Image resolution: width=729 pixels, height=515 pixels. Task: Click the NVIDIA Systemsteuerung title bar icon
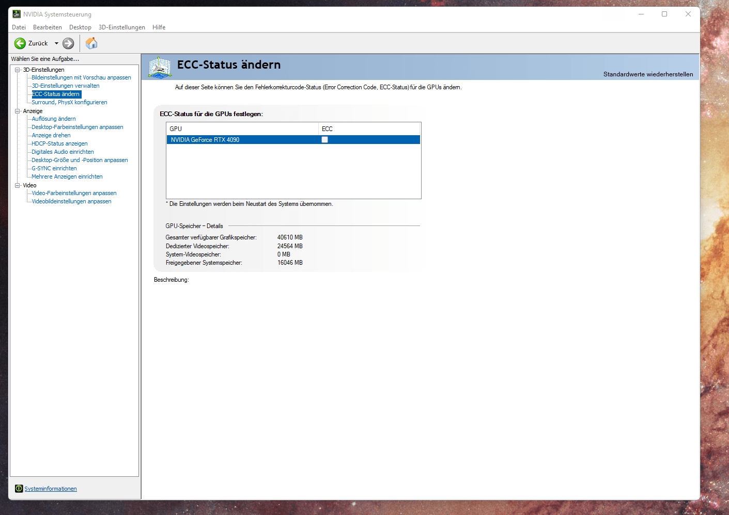coord(17,14)
